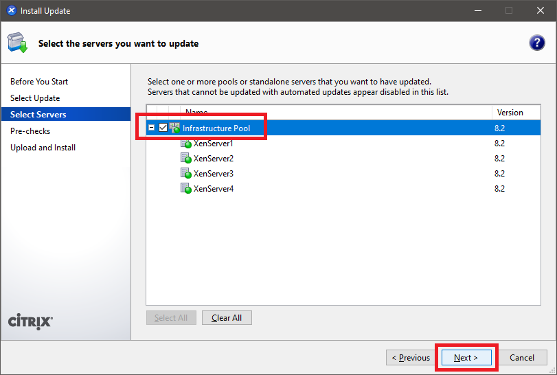Go back with the Previous button
Viewport: 557px width, 375px height.
point(411,357)
